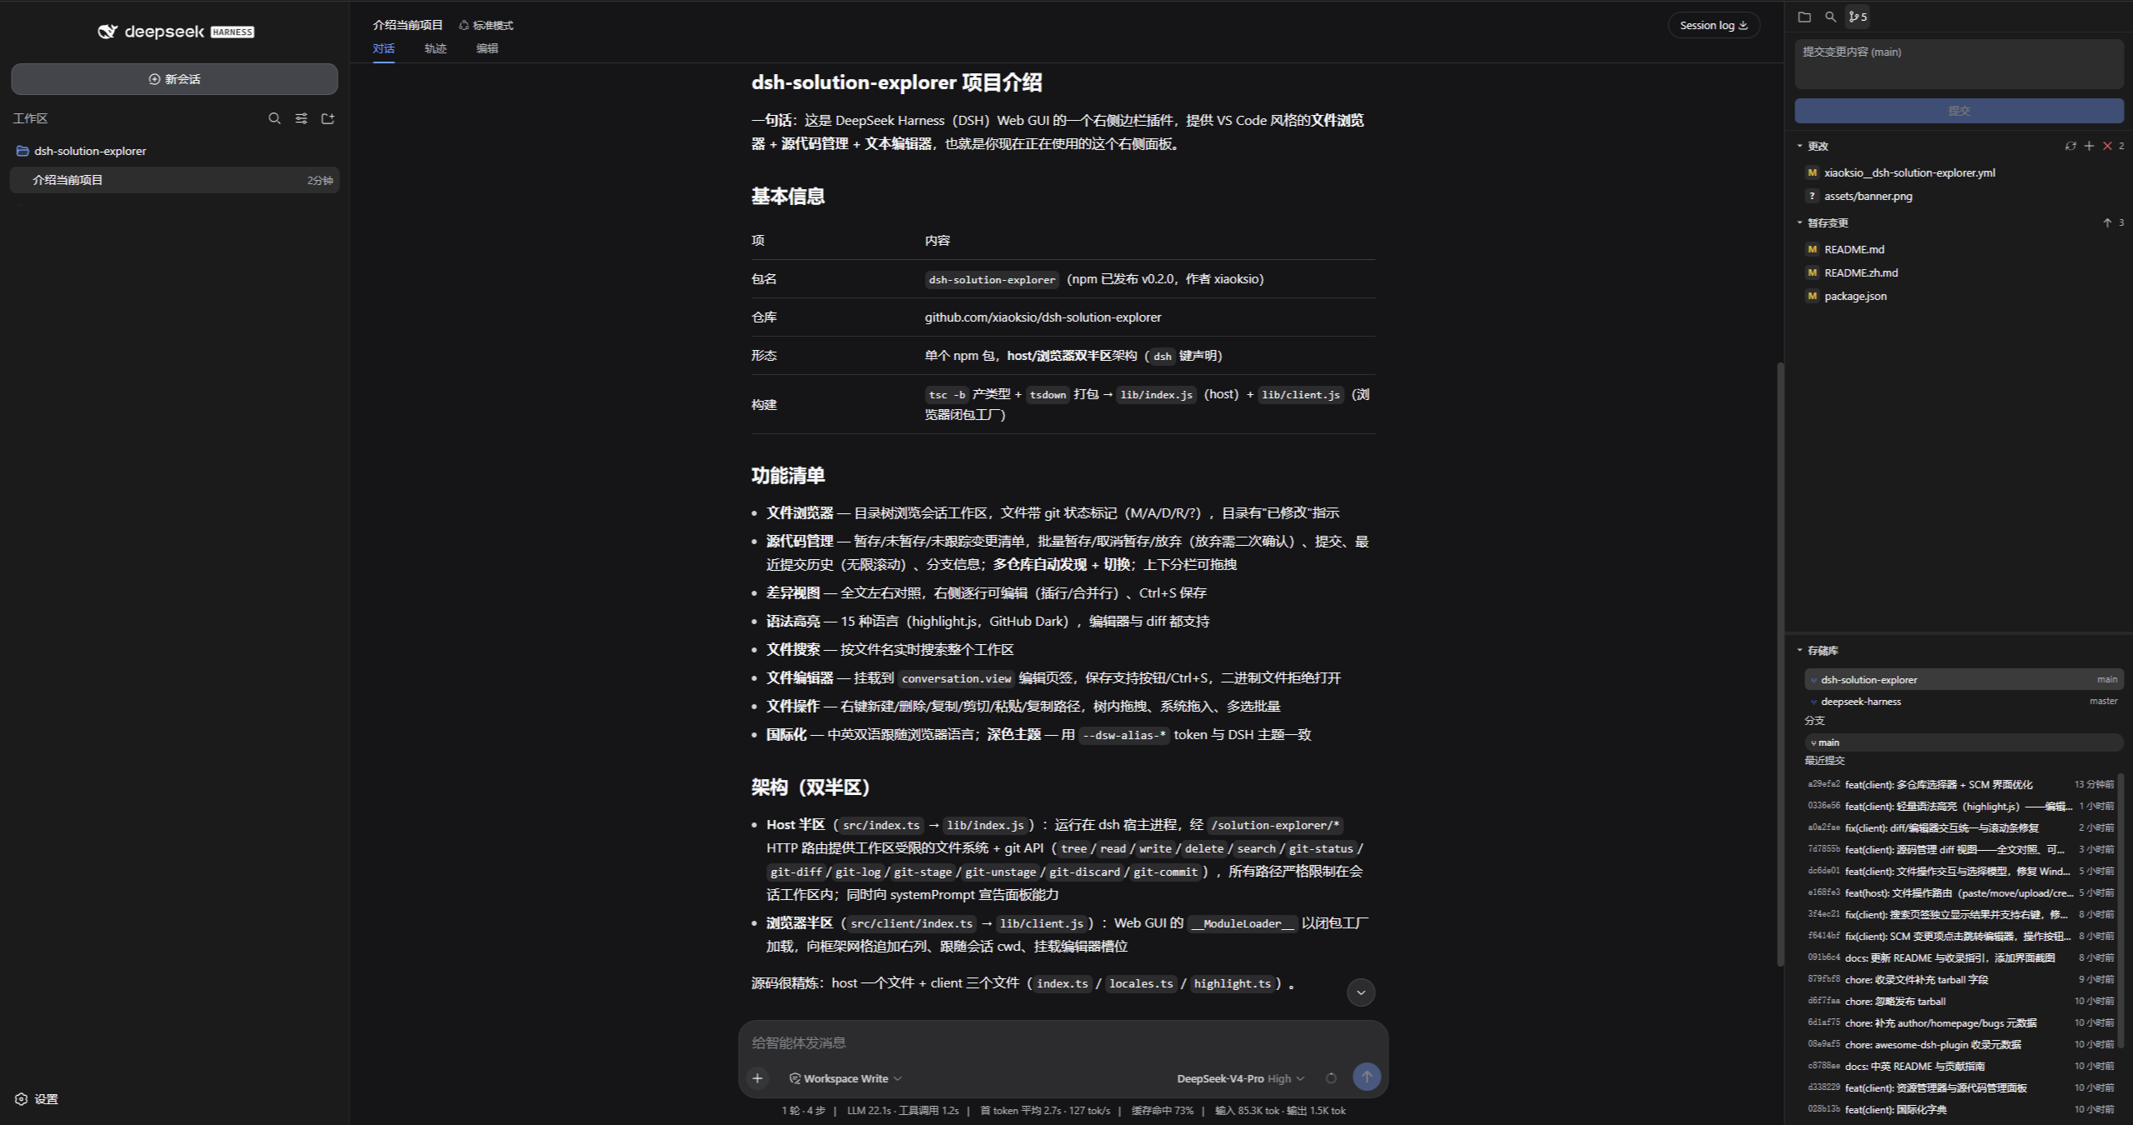The height and width of the screenshot is (1125, 2133).
Task: Stage all changes with the plus icon
Action: (2089, 146)
